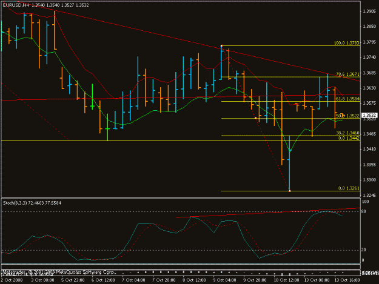This screenshot has height=284, width=379.
Task: Click the 7 Oct 04:00 time label
Action: (133, 280)
